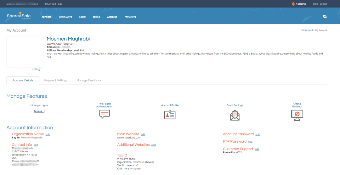The height and width of the screenshot is (175, 340).
Task: Switch to the Payment Settings tab
Action: [x=56, y=80]
